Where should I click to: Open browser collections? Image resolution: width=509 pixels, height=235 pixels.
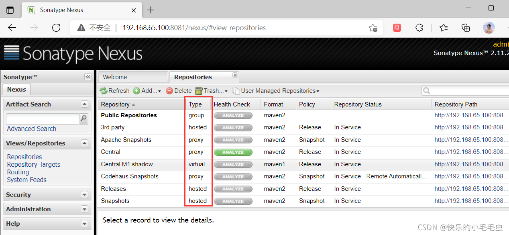click(466, 28)
